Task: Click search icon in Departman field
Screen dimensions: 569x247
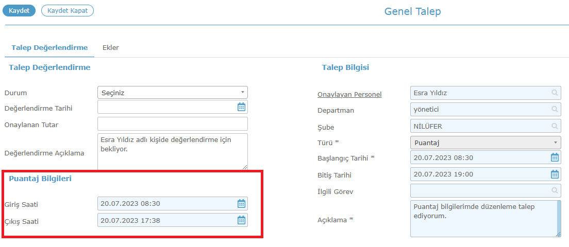Action: click(555, 109)
